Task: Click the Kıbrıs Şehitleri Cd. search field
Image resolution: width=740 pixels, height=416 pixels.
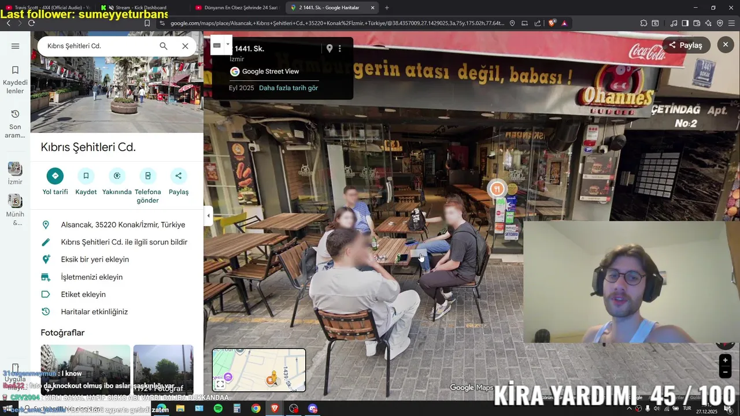Action: tap(98, 46)
